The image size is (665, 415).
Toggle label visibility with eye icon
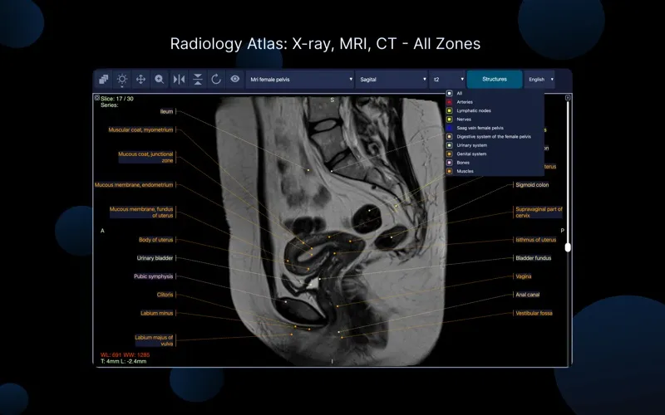[235, 79]
